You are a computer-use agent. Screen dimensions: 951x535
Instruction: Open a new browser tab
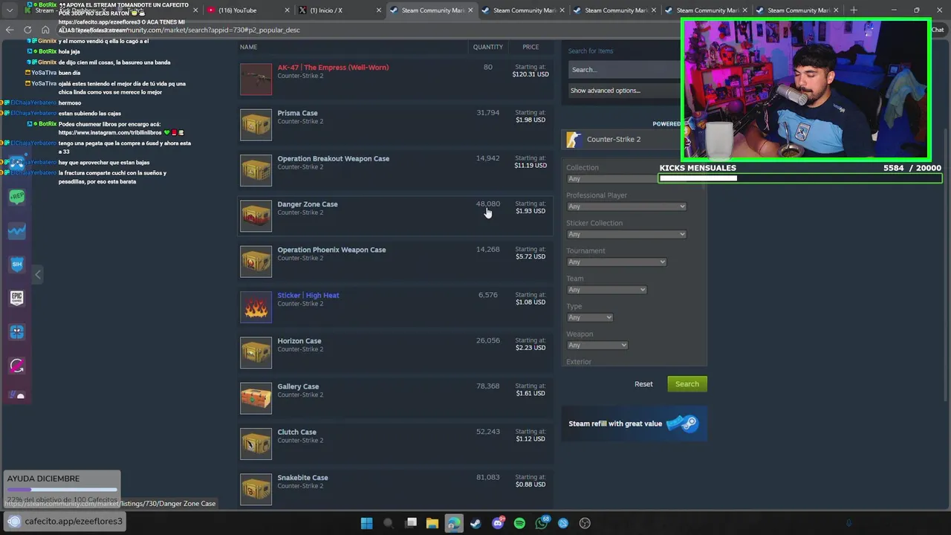click(854, 10)
